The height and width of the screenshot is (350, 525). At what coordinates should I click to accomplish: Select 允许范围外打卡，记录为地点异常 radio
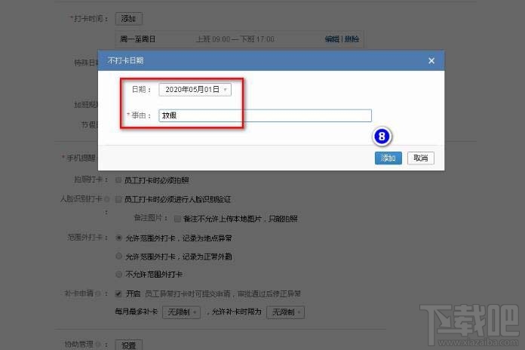118,238
